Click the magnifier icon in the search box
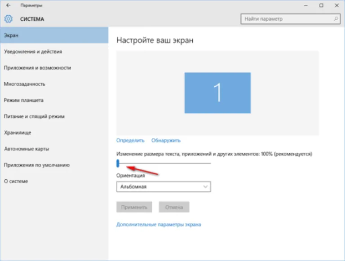345x261 pixels. (x=336, y=19)
